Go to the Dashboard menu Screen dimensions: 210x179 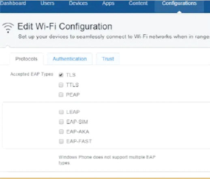(x=13, y=3)
